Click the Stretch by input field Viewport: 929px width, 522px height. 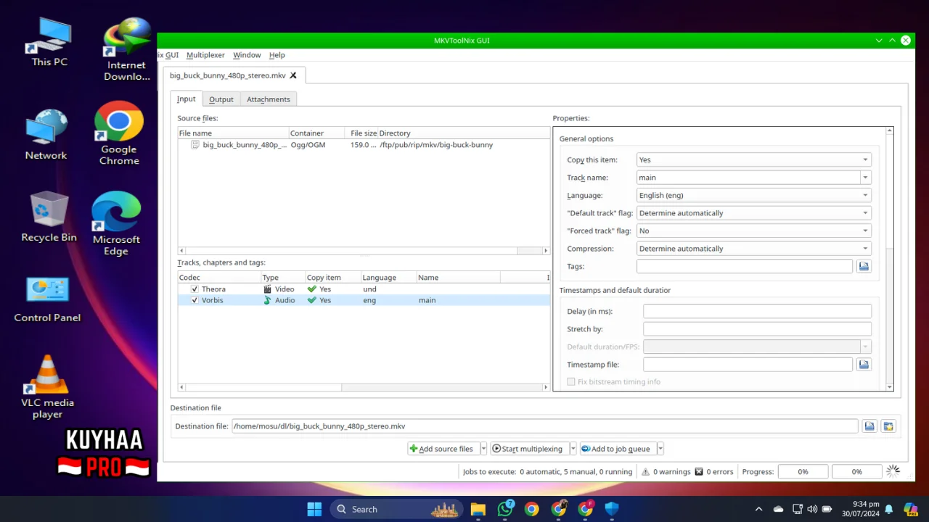click(x=757, y=329)
